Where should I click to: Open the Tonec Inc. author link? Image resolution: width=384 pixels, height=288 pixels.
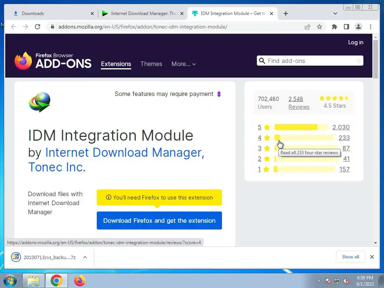pyautogui.click(x=57, y=167)
